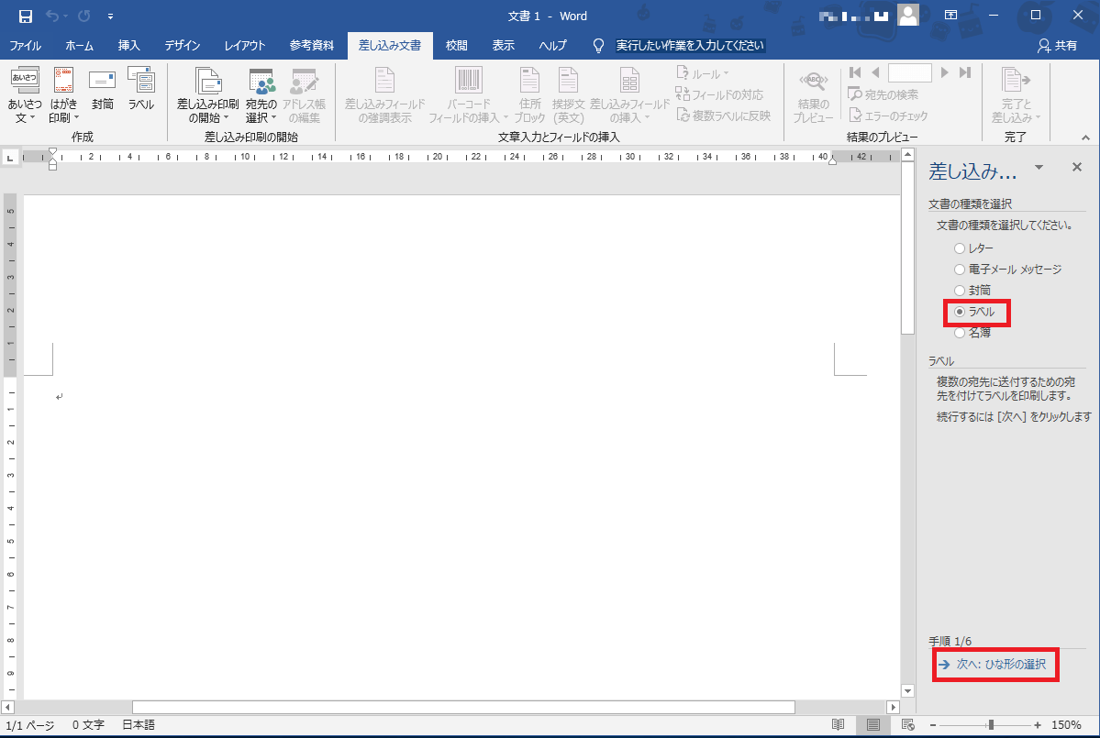Expand the mail merge pane options arrow

click(x=1039, y=168)
